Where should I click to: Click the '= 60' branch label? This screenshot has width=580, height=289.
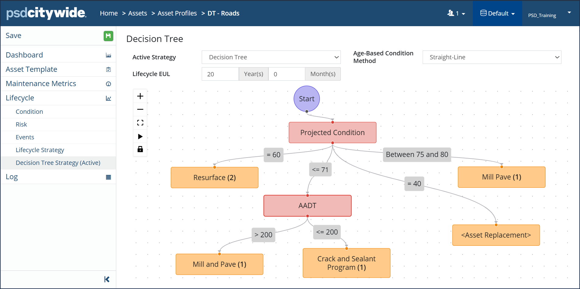pyautogui.click(x=274, y=155)
